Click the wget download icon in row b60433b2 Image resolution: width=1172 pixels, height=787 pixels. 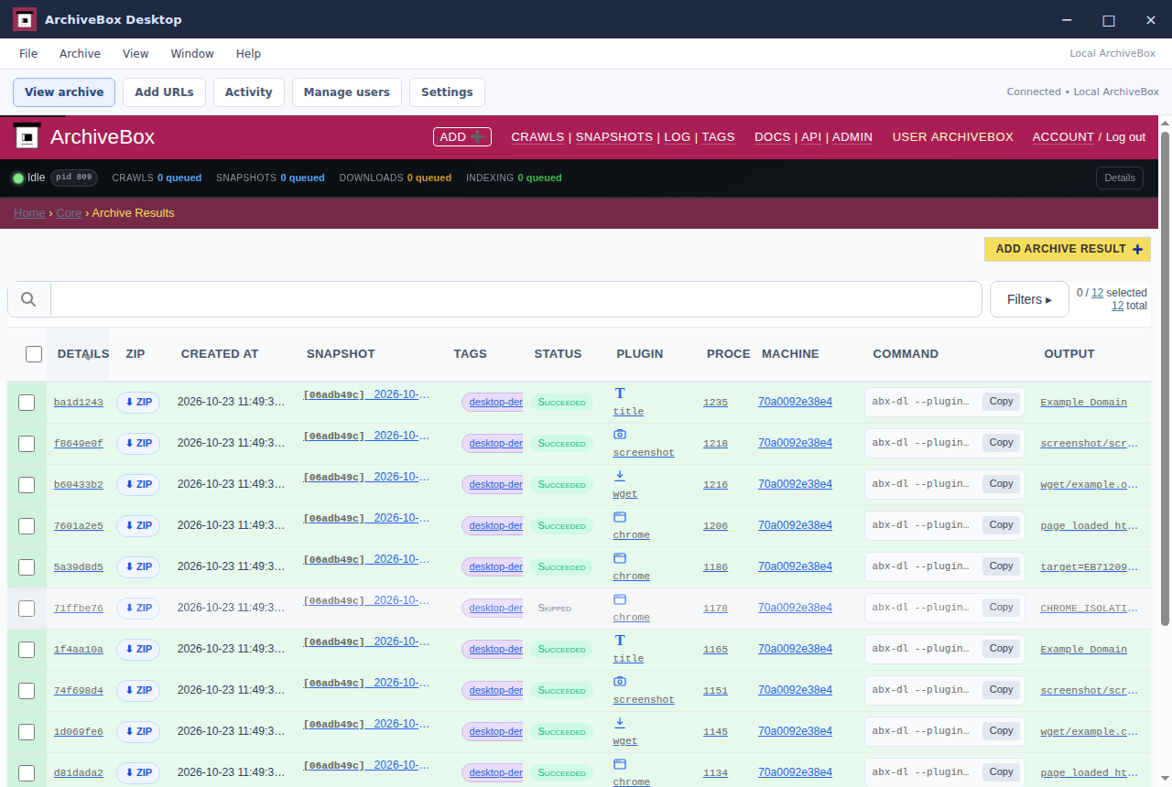(x=620, y=475)
